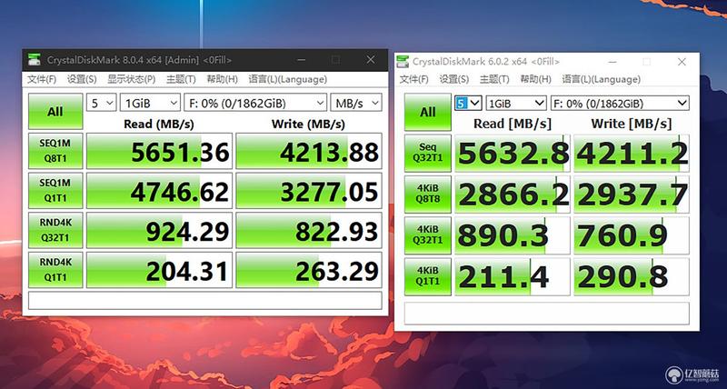Click the 760.9 write result
The height and width of the screenshot is (389, 727).
point(632,235)
